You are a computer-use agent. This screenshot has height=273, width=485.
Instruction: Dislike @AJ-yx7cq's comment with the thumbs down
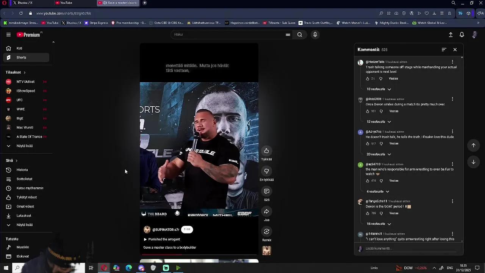pos(381,143)
